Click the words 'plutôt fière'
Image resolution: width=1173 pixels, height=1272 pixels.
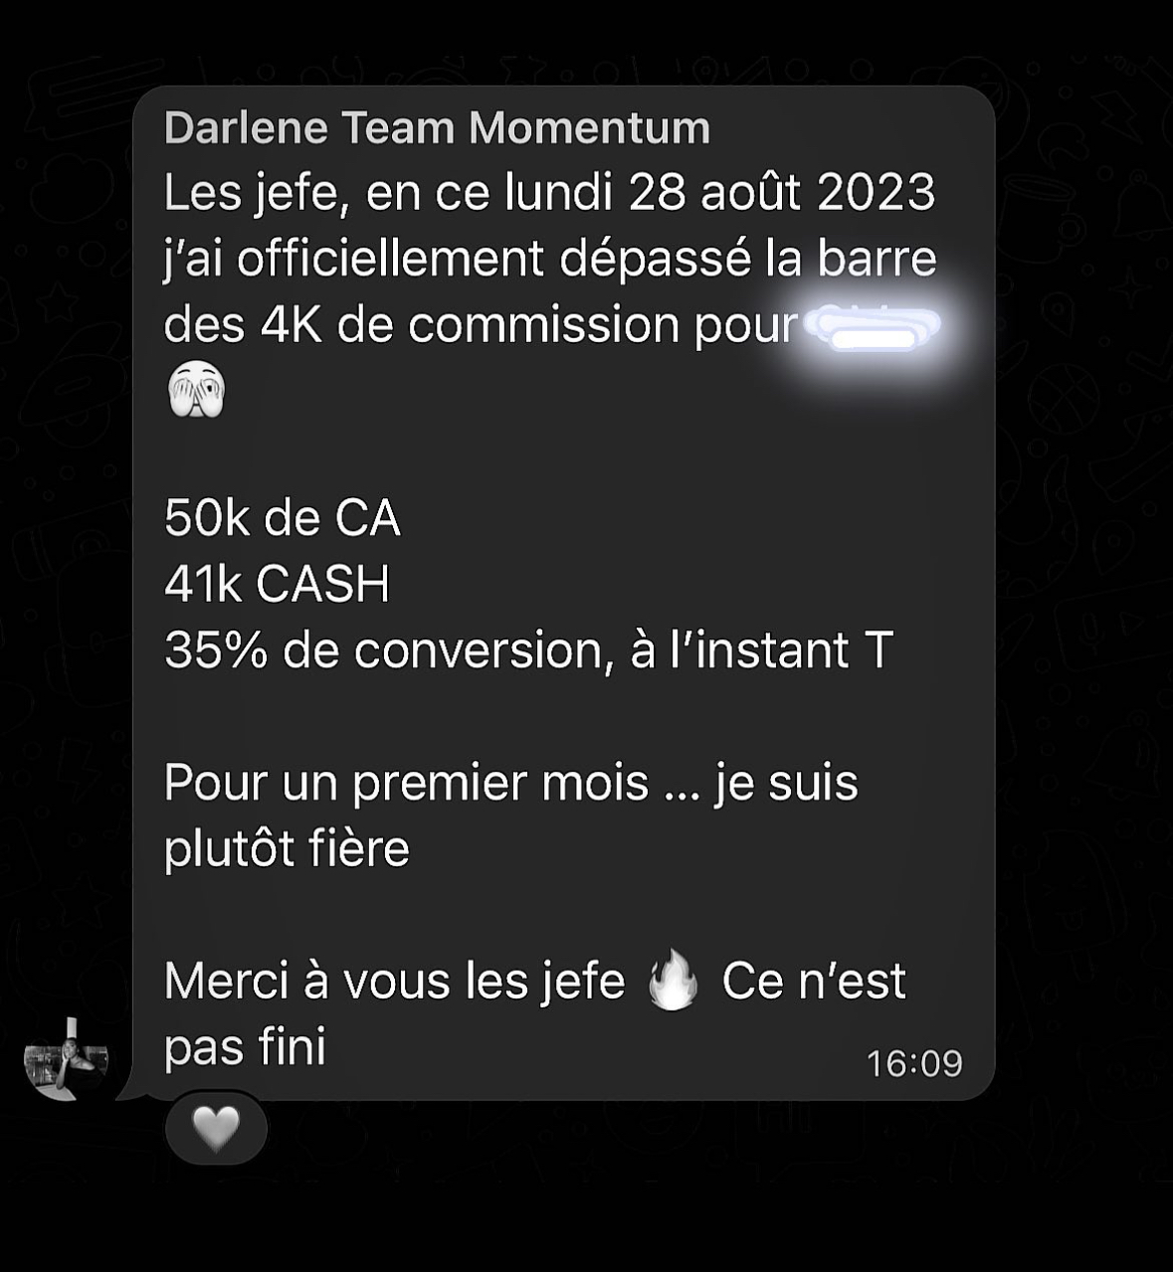287,848
